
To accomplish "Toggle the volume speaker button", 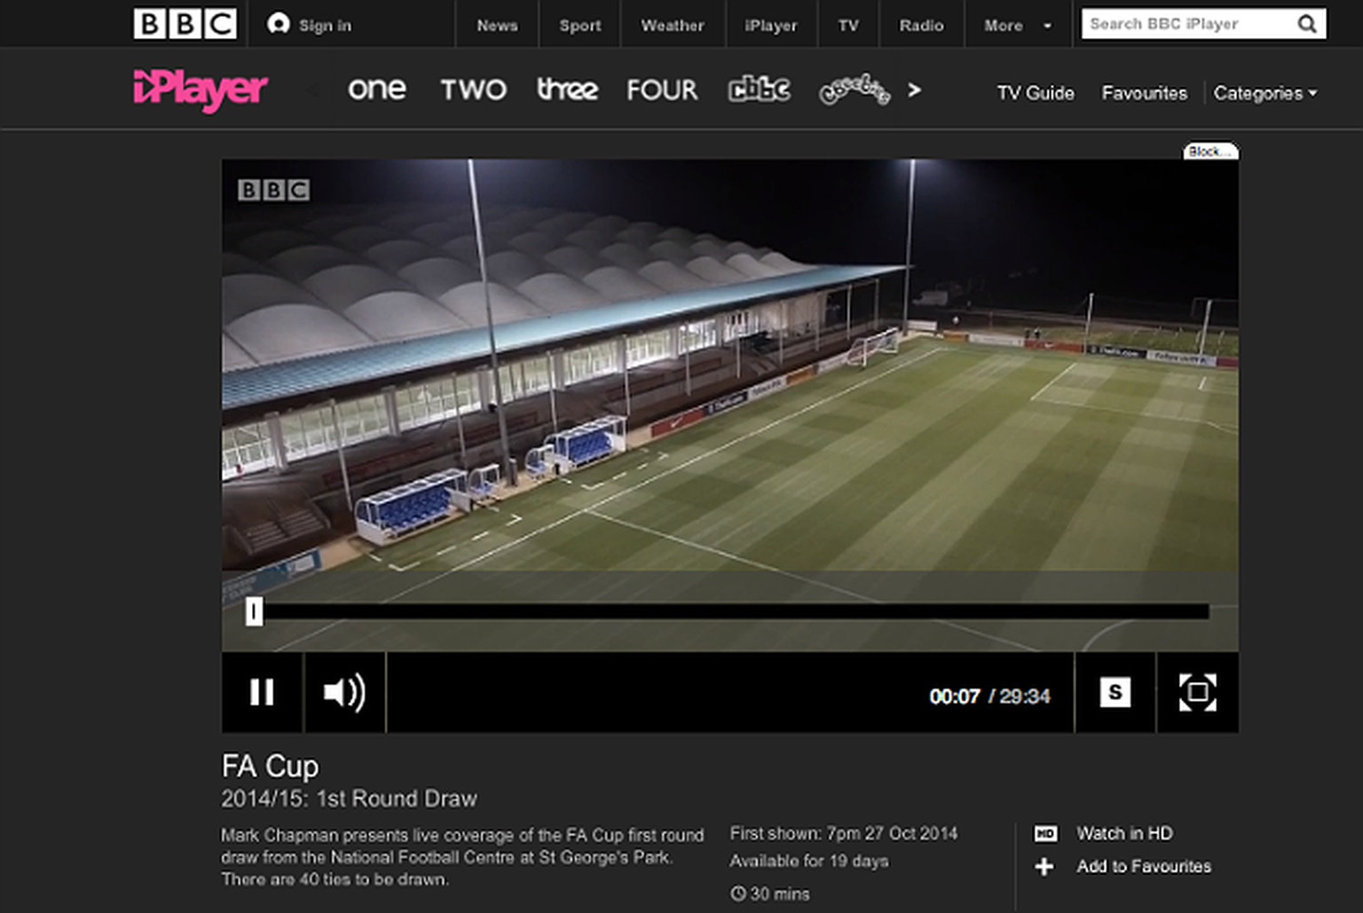I will [x=344, y=692].
